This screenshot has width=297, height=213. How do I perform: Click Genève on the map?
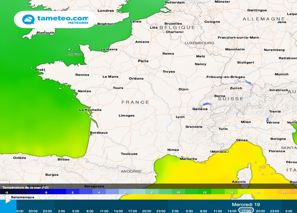[200, 109]
